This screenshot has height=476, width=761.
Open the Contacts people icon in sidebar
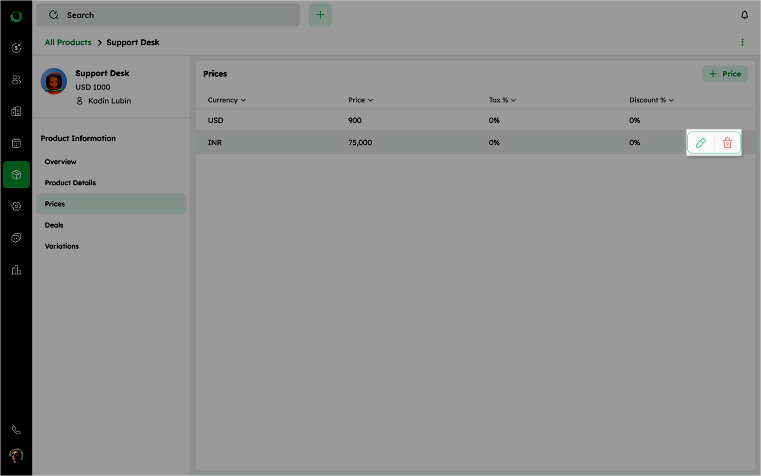(x=16, y=79)
